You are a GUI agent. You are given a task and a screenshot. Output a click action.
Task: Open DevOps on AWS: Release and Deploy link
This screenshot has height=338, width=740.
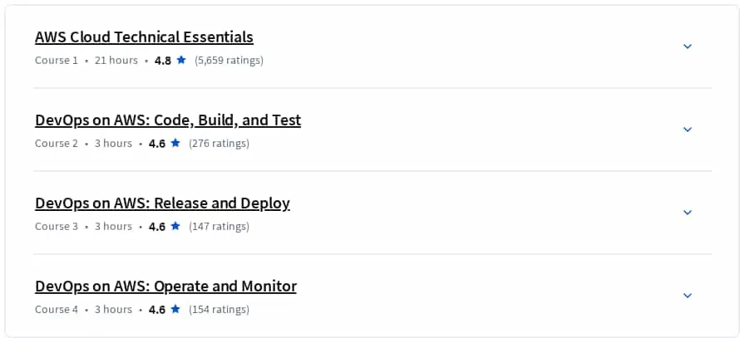tap(162, 203)
